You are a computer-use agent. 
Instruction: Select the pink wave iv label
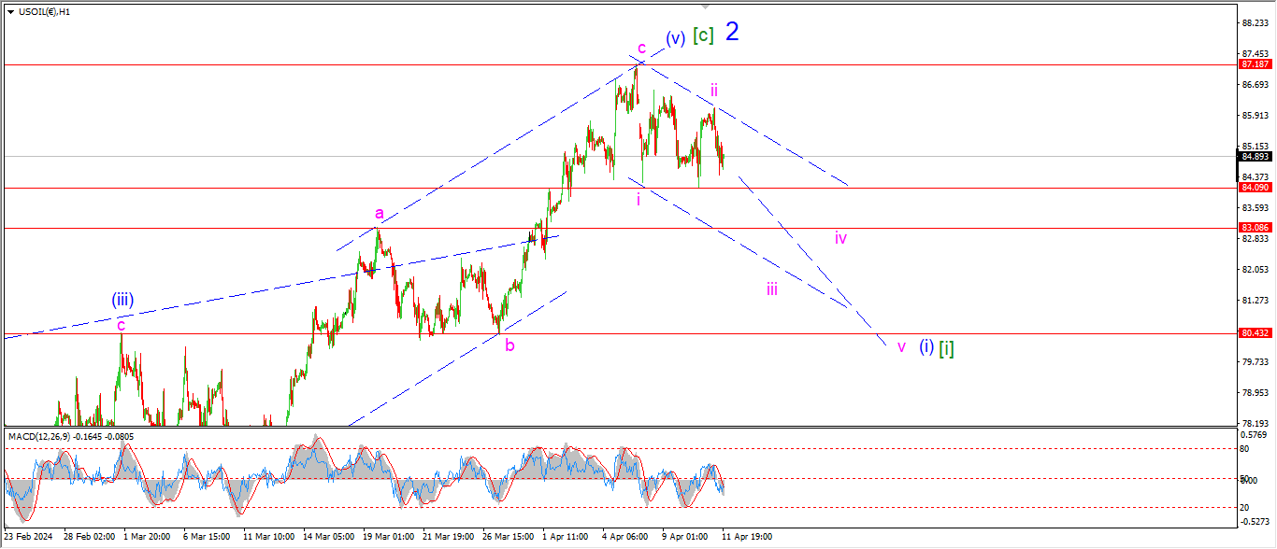click(x=840, y=238)
